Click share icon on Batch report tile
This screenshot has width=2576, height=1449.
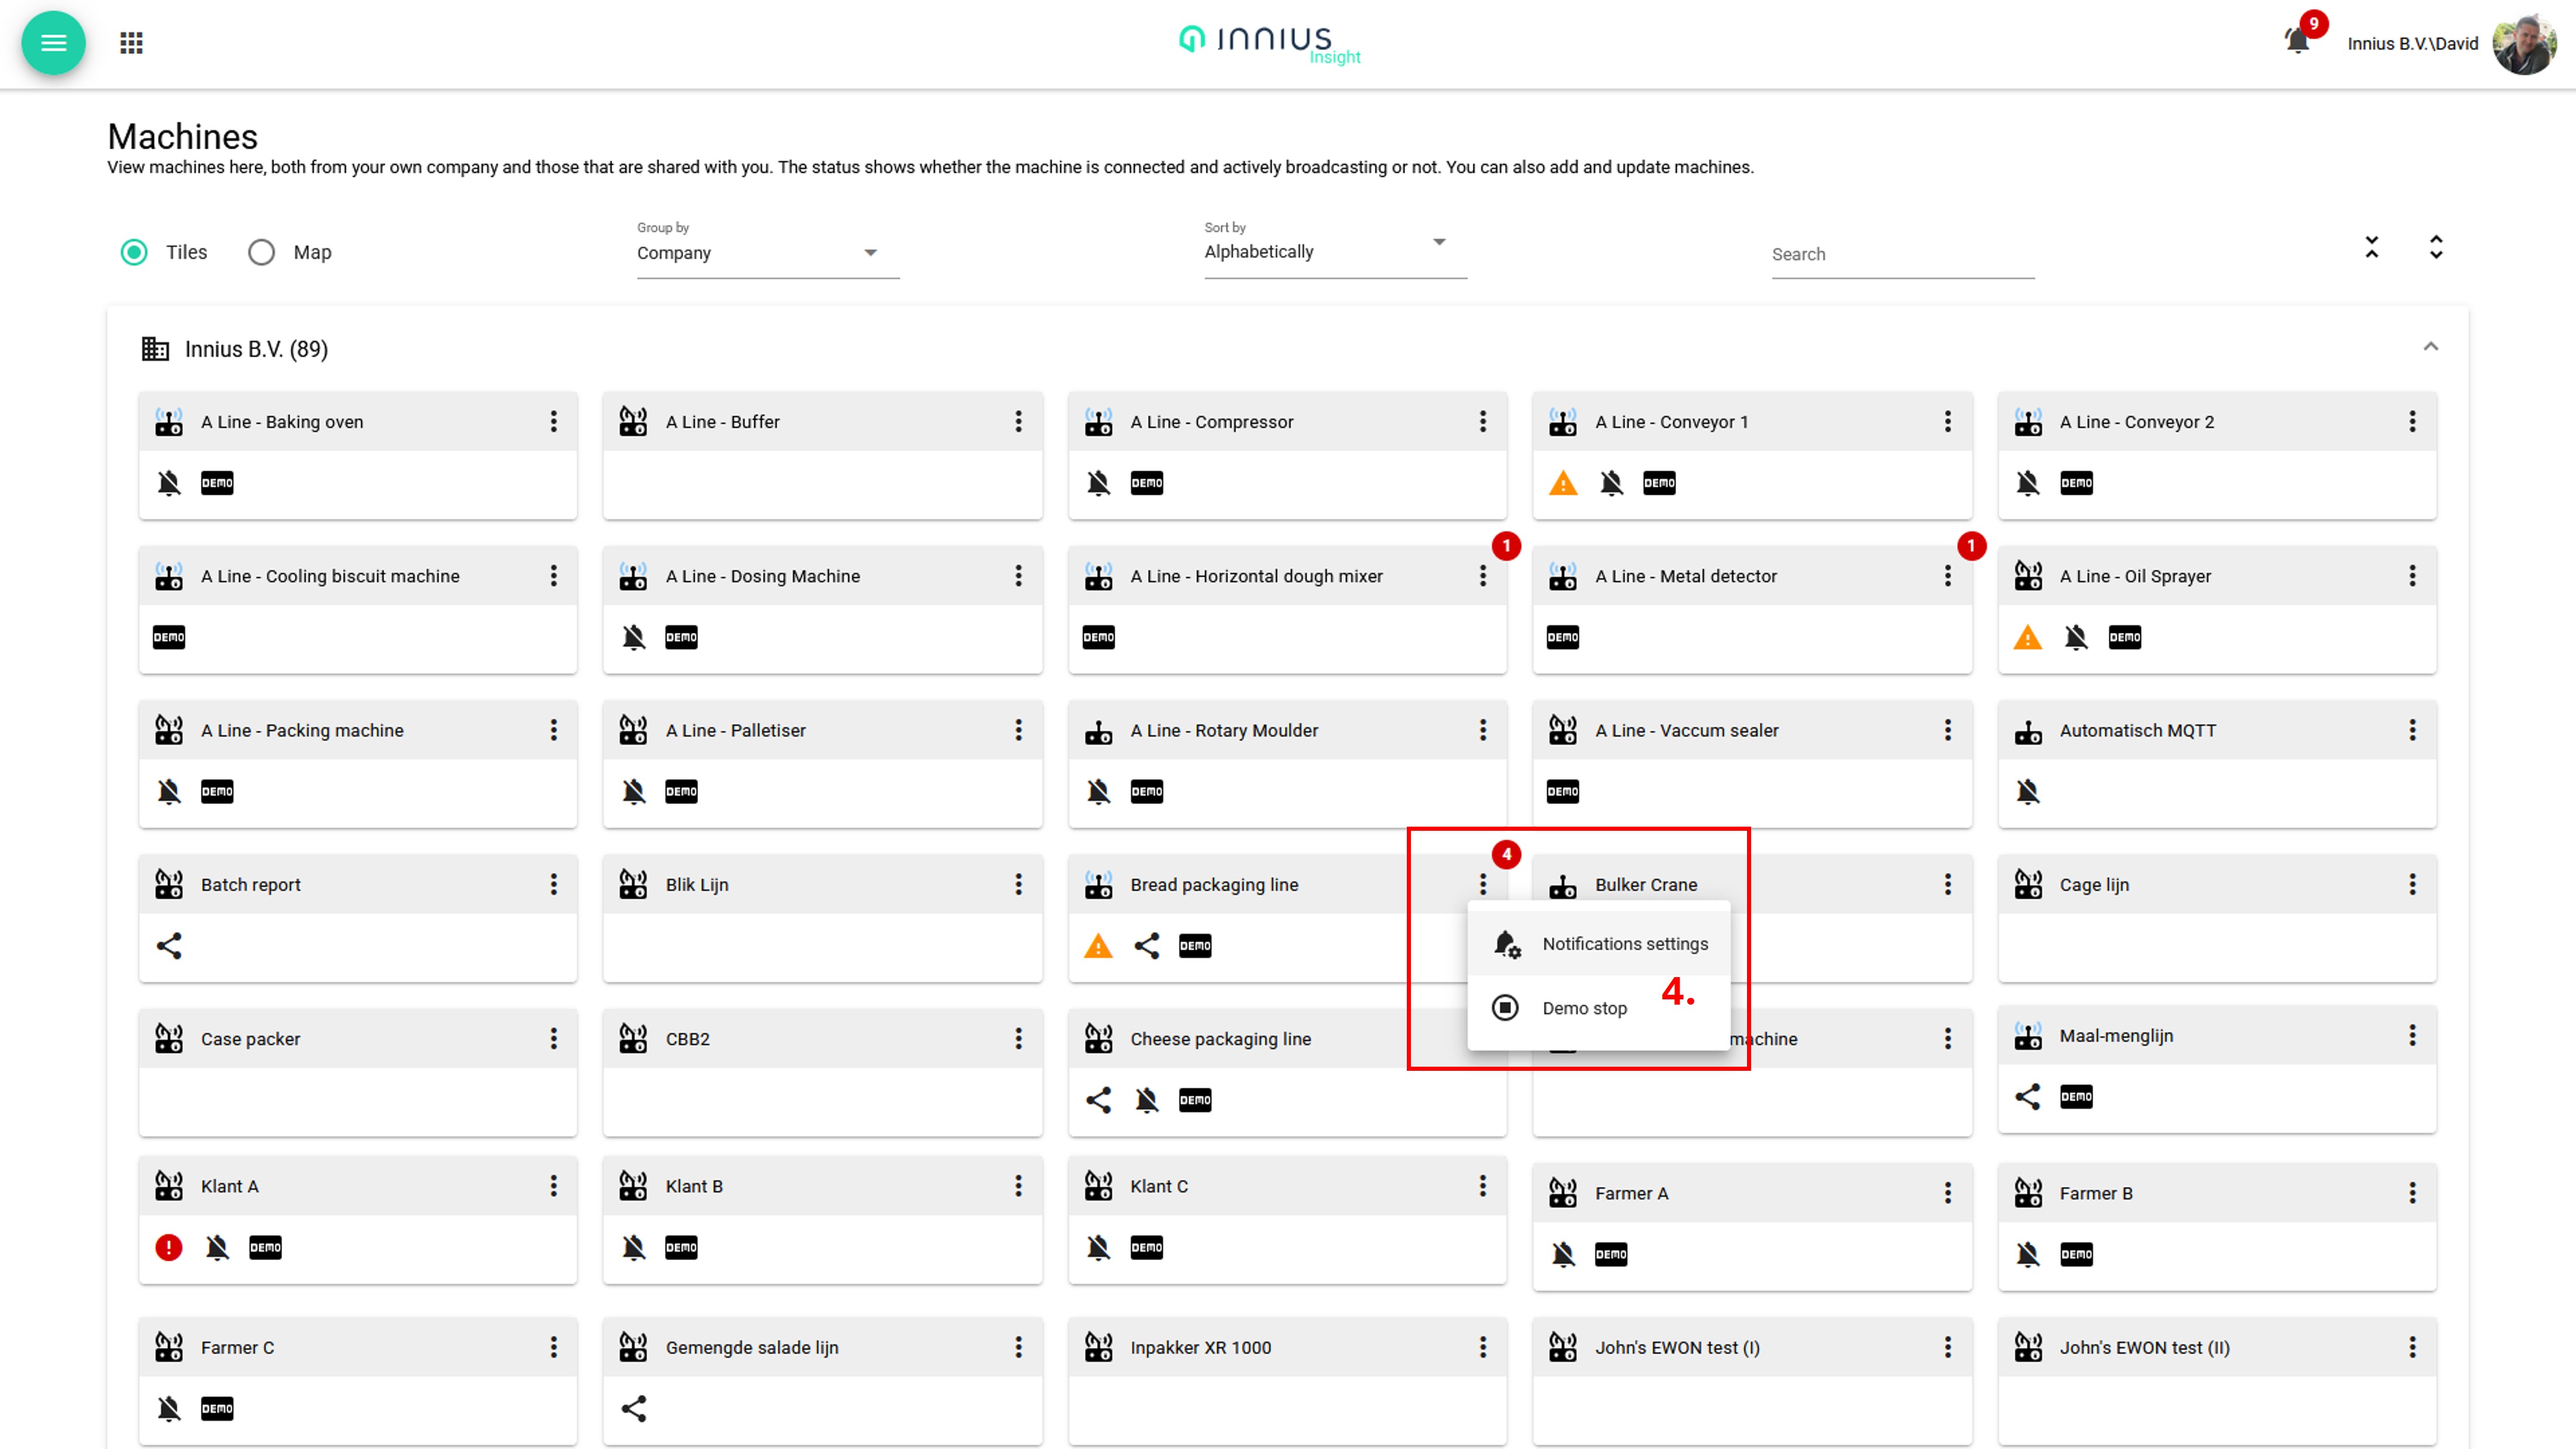169,946
